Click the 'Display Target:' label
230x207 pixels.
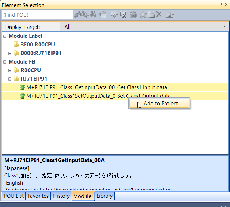click(x=23, y=27)
